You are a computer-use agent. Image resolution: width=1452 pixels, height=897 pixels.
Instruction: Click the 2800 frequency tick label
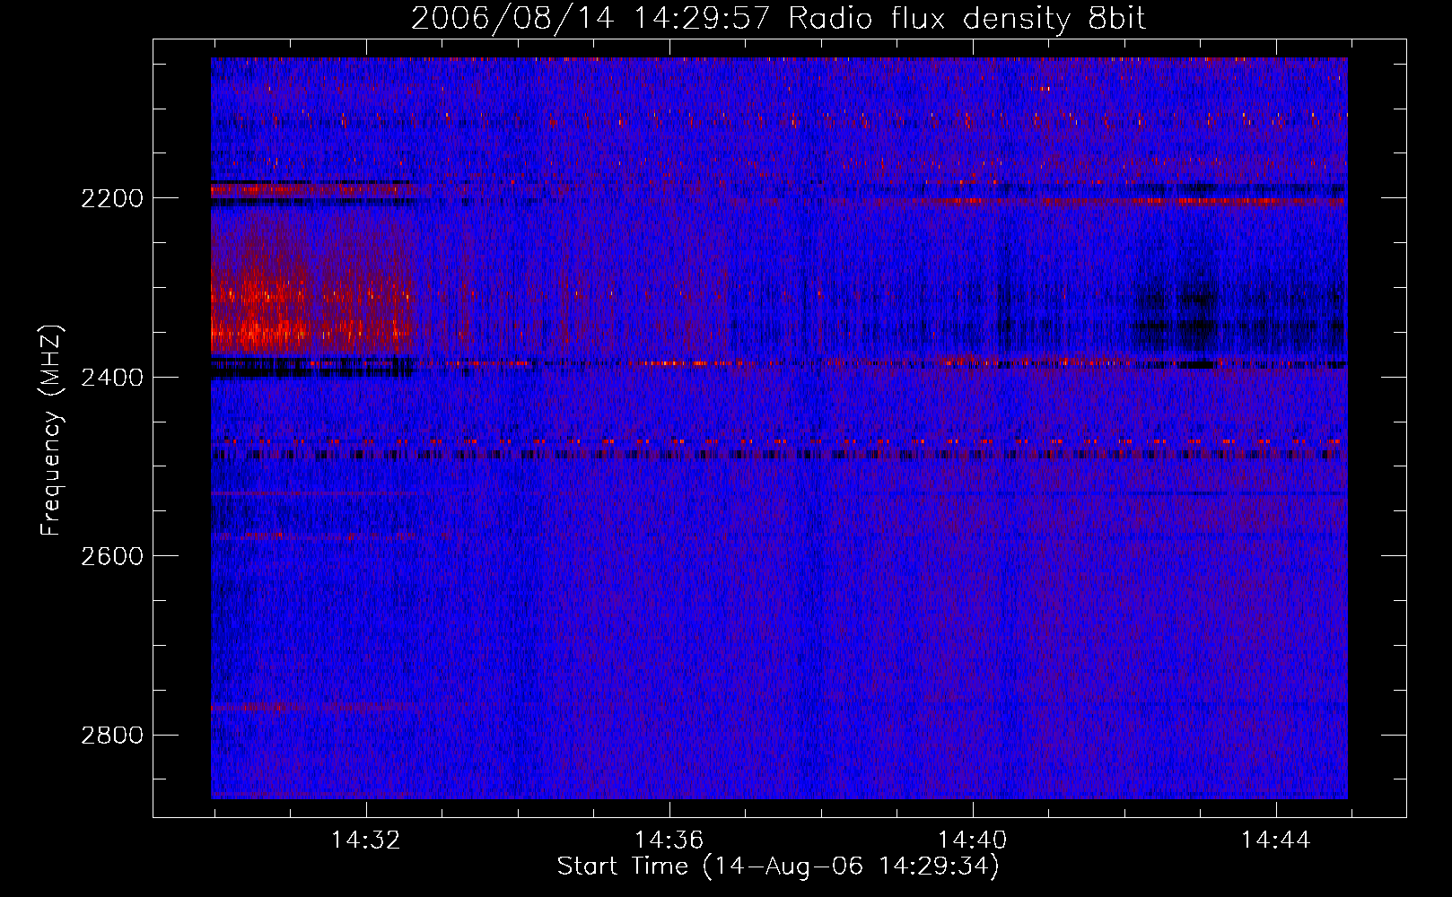112,736
